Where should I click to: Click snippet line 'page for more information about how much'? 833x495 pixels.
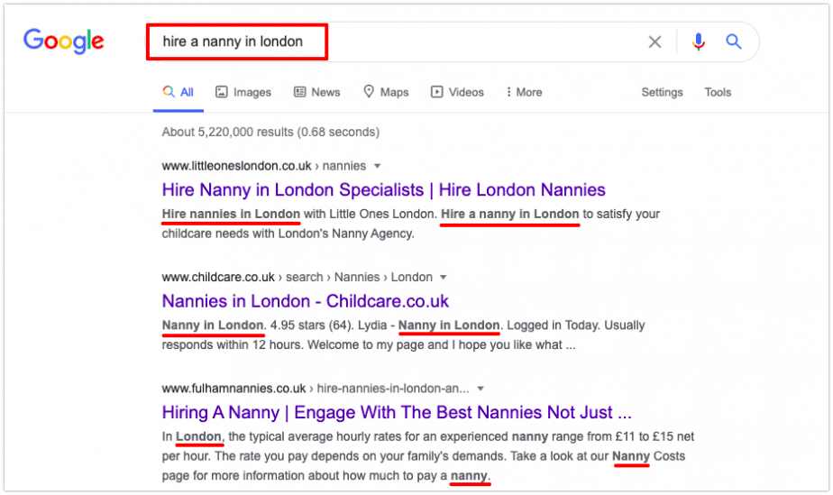pyautogui.click(x=326, y=476)
